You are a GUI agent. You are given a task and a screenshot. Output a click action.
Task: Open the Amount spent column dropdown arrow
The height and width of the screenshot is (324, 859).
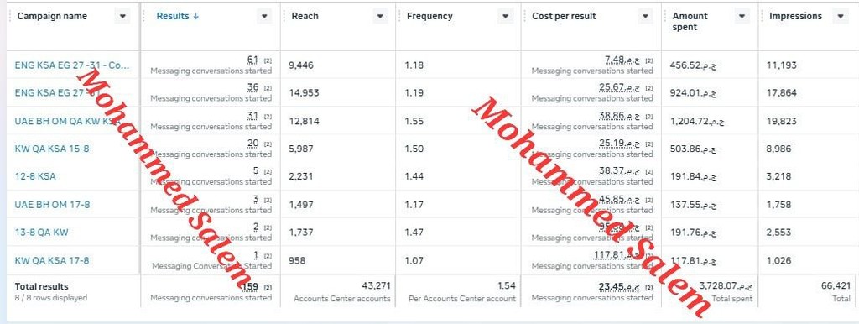pyautogui.click(x=742, y=17)
